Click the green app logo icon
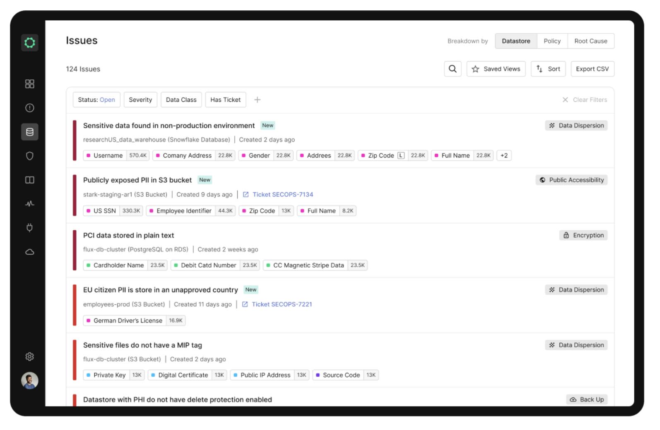Screen dimensions: 660x430 coord(30,43)
